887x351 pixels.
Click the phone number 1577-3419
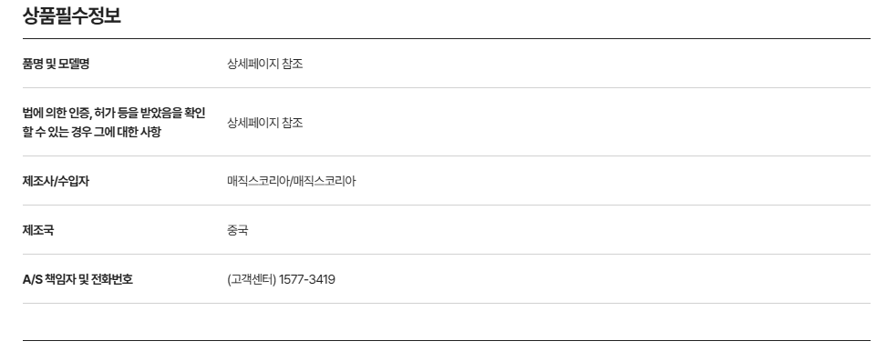(307, 279)
